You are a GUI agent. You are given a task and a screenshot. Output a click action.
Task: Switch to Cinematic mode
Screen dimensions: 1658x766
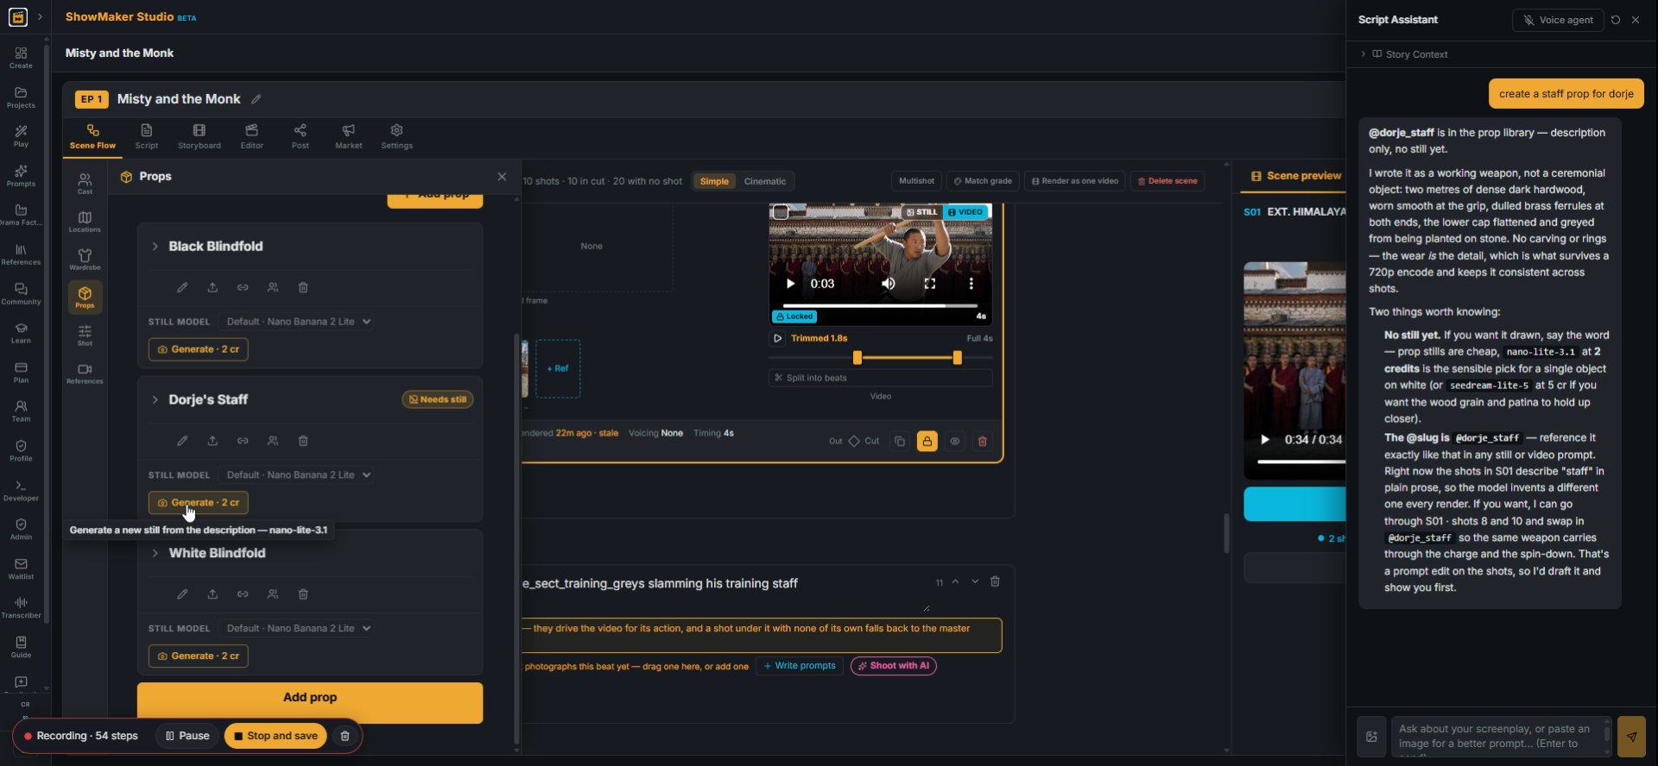(x=764, y=181)
